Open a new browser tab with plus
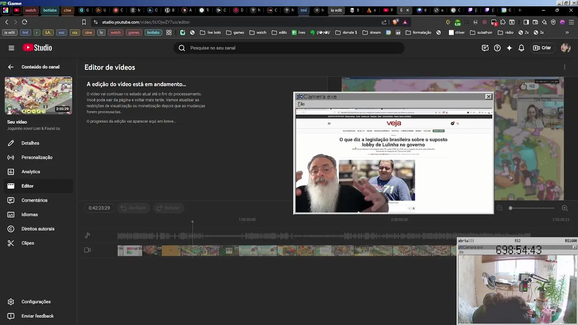 (520, 10)
